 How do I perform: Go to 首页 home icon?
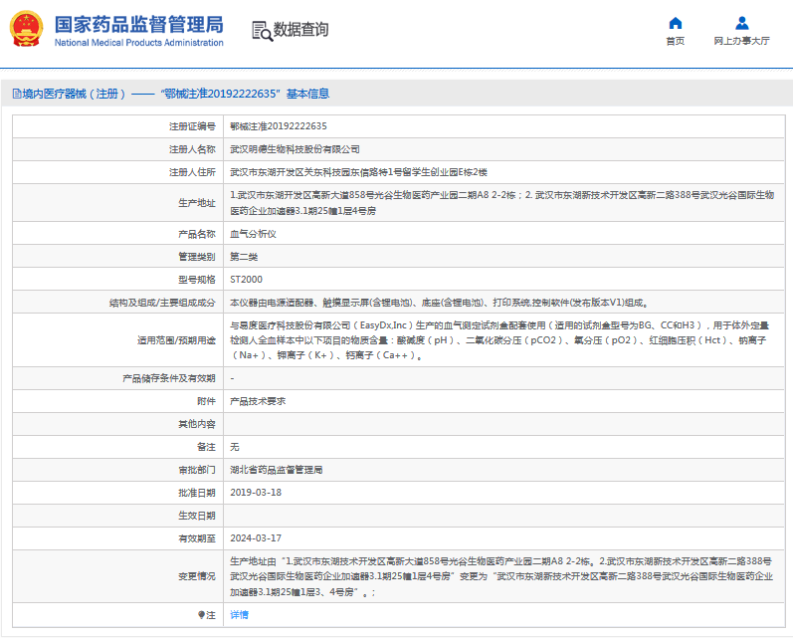[x=676, y=23]
